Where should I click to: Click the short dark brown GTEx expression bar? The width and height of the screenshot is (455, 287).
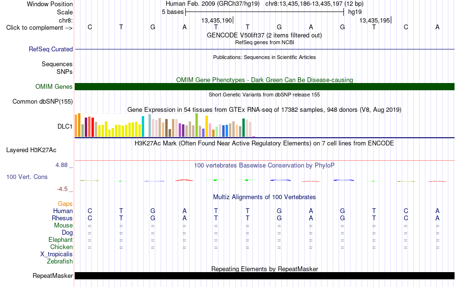click(170, 133)
